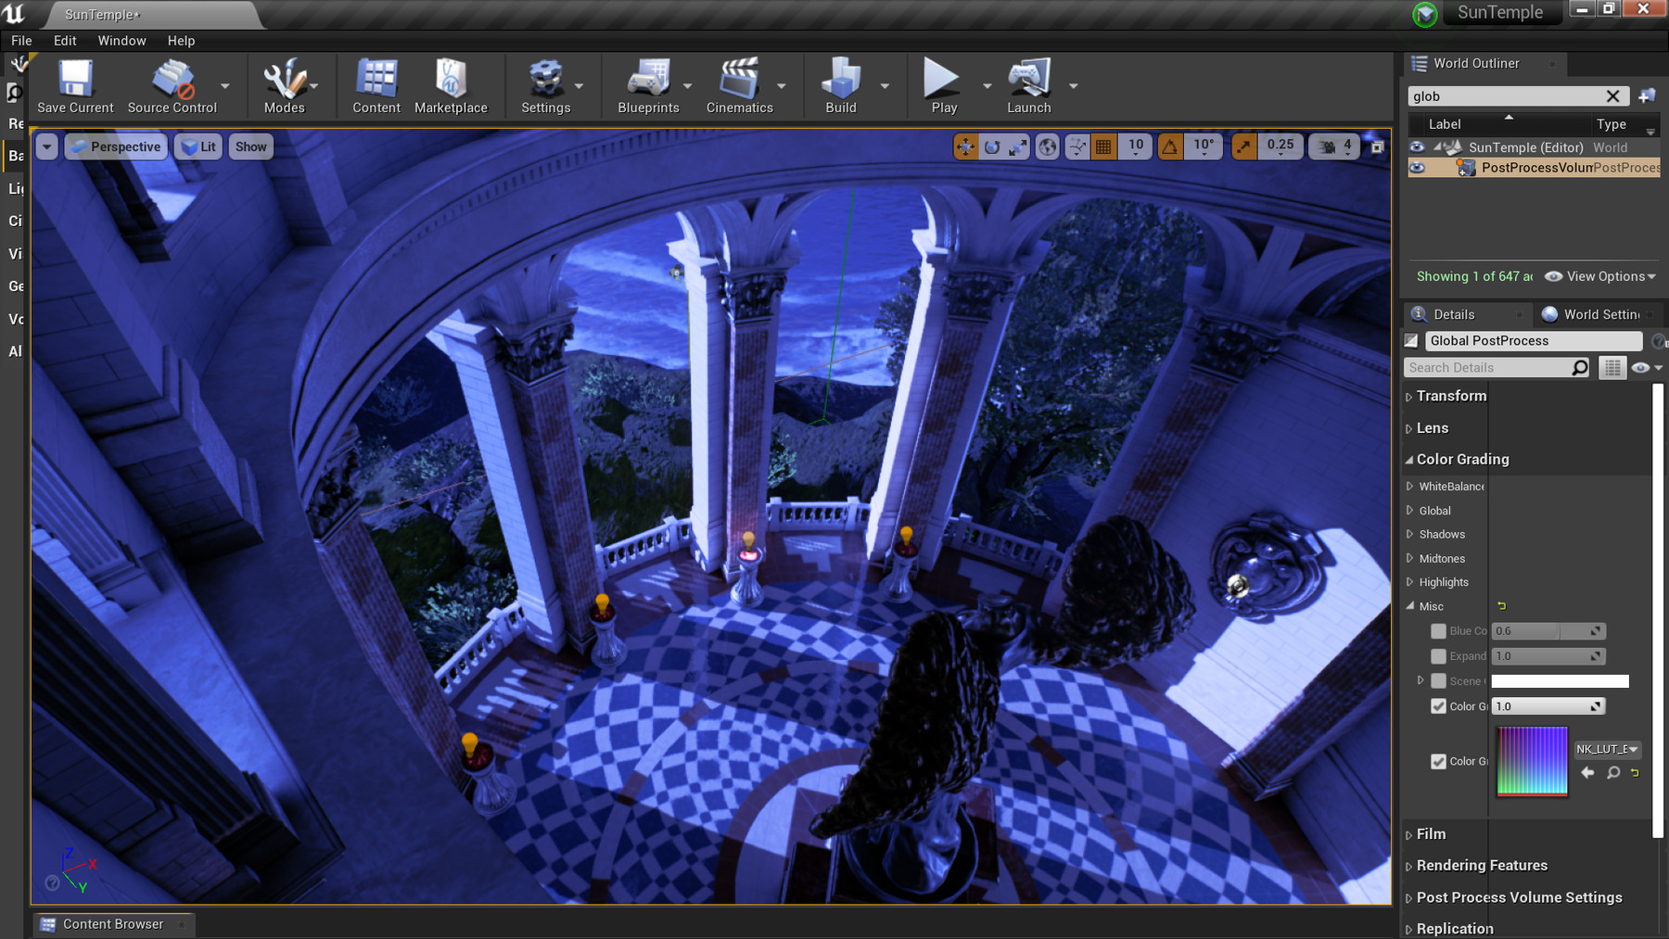Select the Scale tool in the viewport toolbar

pos(1018,146)
